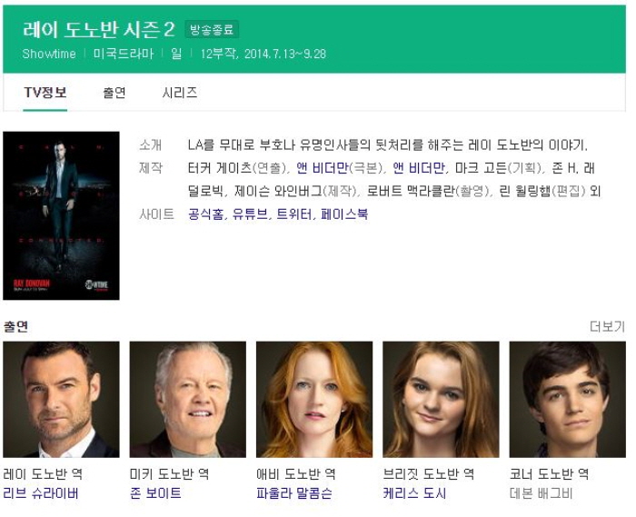
Task: Open the 페이스북 site link
Action: [x=344, y=214]
